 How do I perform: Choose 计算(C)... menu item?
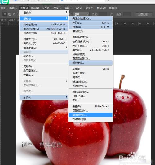(44, 75)
